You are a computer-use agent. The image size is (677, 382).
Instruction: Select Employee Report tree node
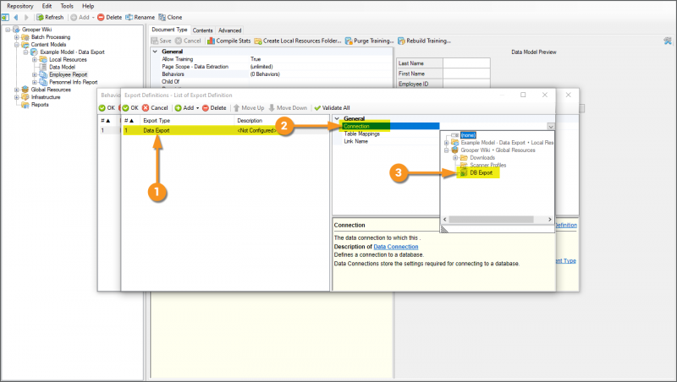coord(69,74)
